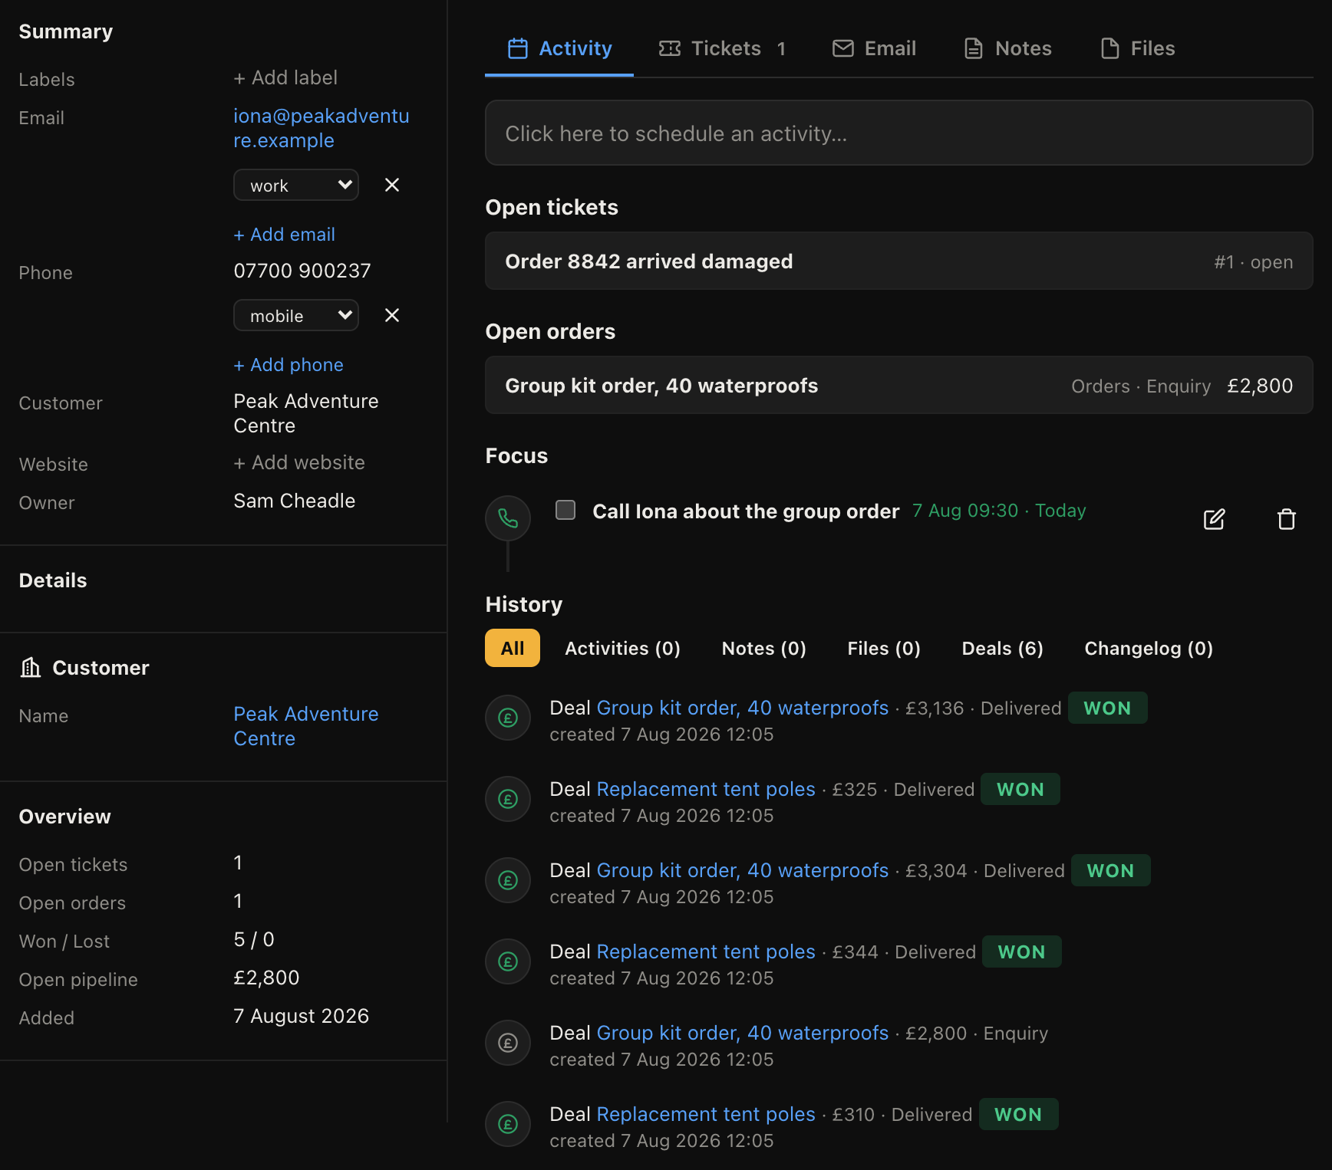
Task: Open the open order card for £2,800
Action: [x=899, y=385]
